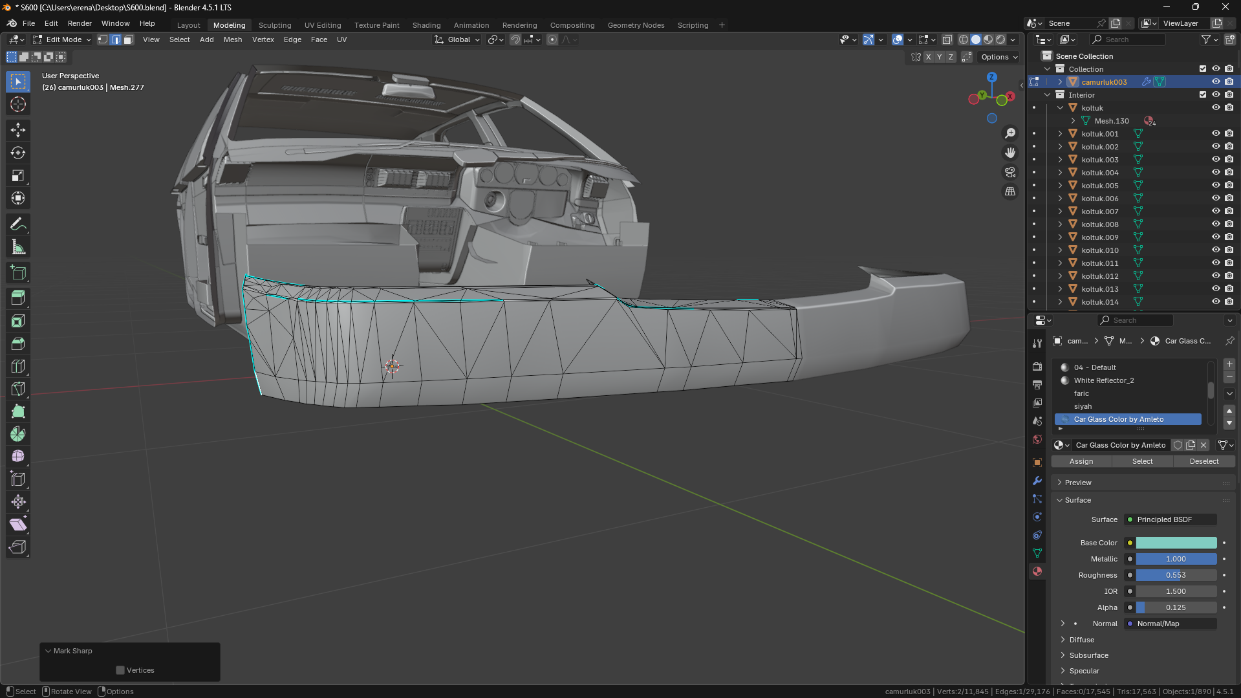Activate the Knife tool
Screen dimensions: 1241x698
(18, 389)
